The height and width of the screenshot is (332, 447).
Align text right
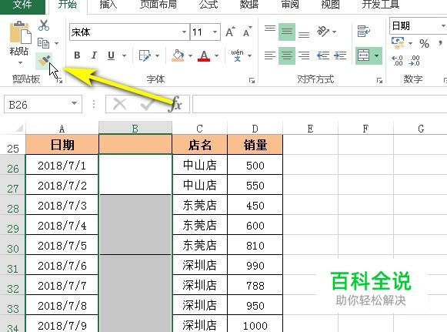pyautogui.click(x=304, y=55)
